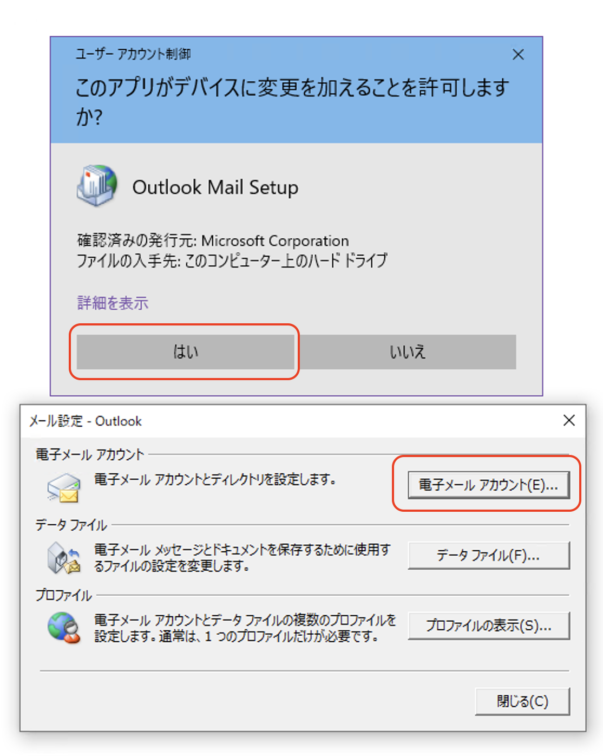This screenshot has width=603, height=756.
Task: Click the ユーザー アカウント制御 title text
Action: [x=133, y=54]
